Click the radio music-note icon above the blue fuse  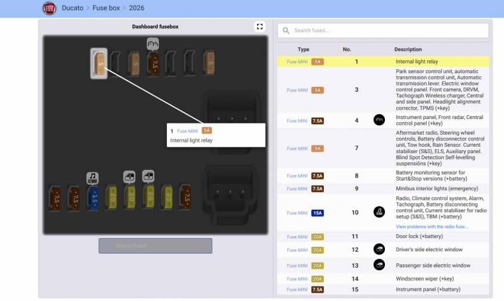pyautogui.click(x=93, y=178)
